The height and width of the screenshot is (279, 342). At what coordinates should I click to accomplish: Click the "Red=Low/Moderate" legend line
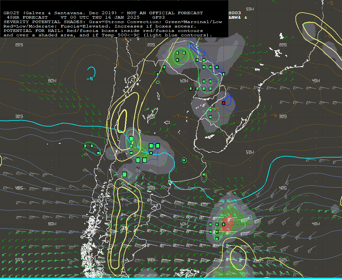(100, 26)
